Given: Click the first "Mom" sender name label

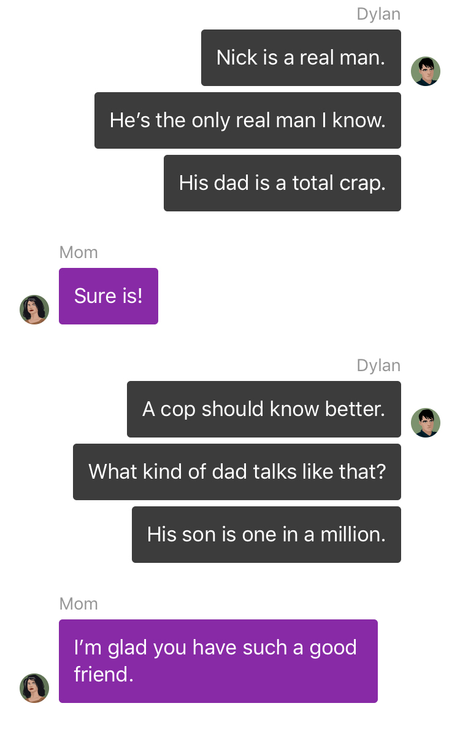Looking at the screenshot, I should pos(79,253).
